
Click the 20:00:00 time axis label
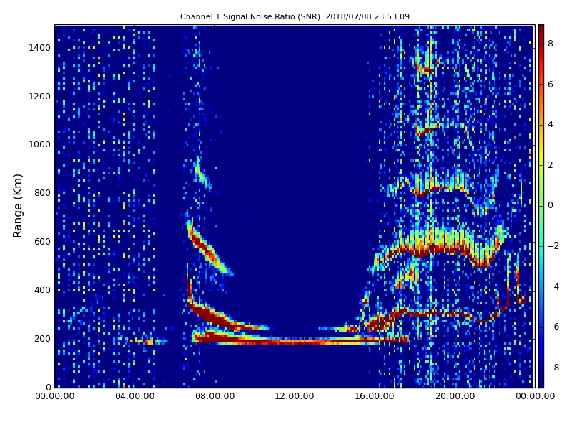click(x=455, y=396)
